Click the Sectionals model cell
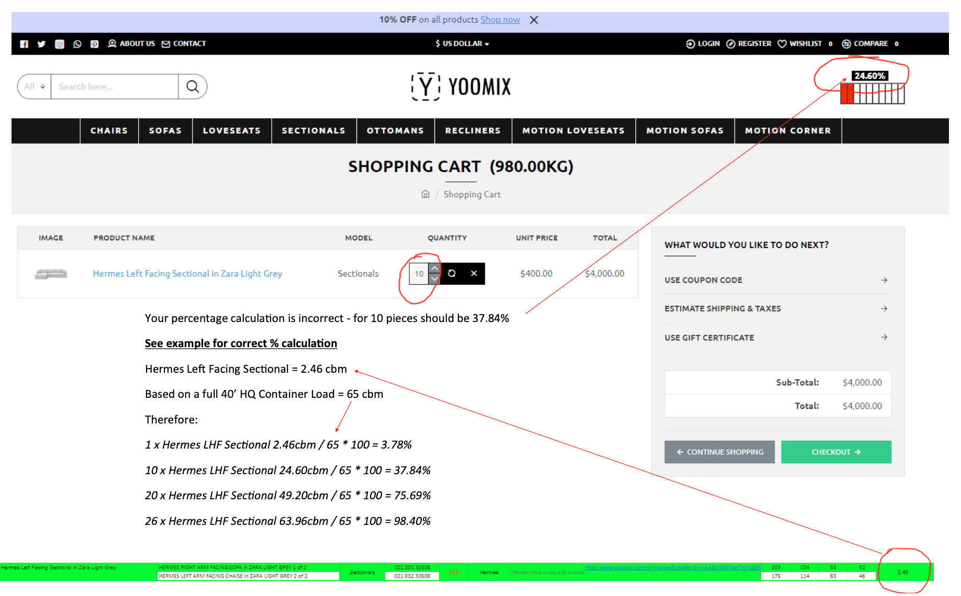The width and height of the screenshot is (961, 596). point(358,273)
